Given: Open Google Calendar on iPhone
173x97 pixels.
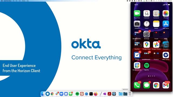Looking at the screenshot, I should (137, 65).
